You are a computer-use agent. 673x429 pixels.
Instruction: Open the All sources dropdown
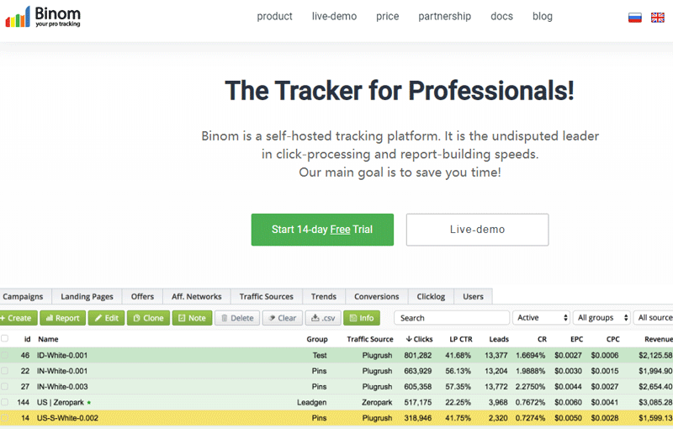[654, 318]
